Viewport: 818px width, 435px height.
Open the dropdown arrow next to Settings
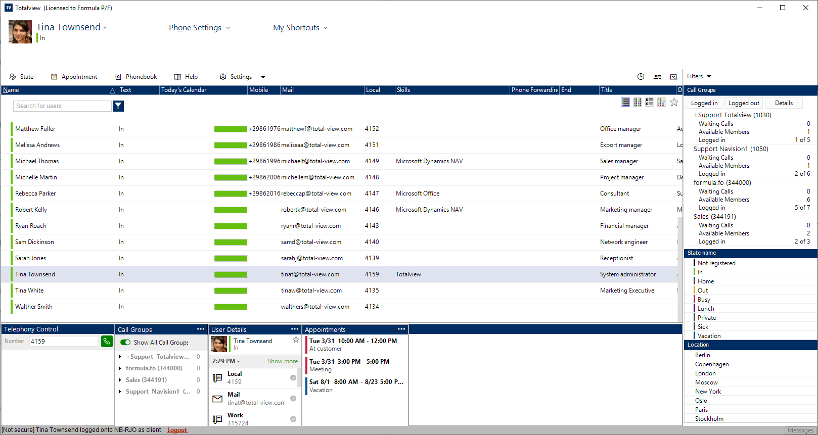(263, 77)
